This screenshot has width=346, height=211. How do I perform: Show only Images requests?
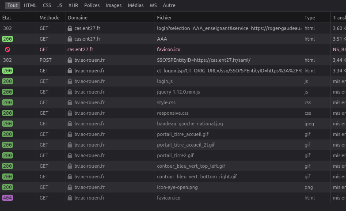tap(114, 5)
